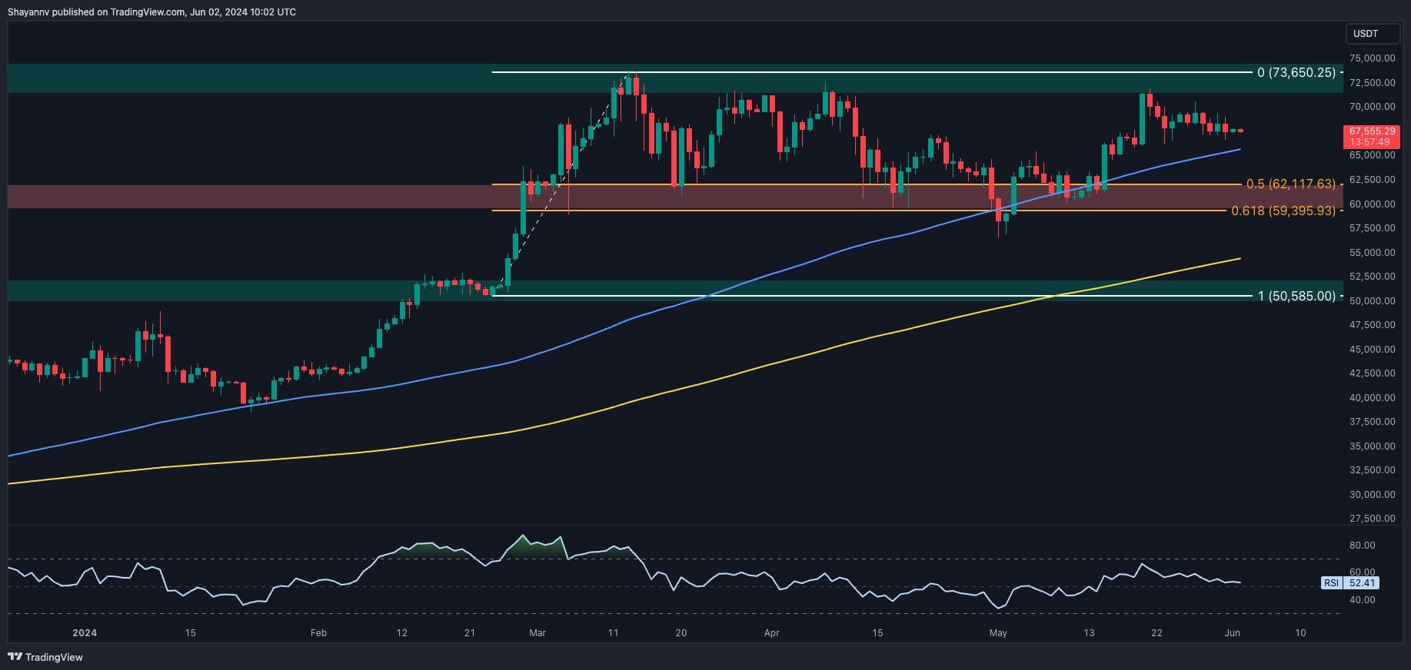Click the Apr label on the time axis

pyautogui.click(x=771, y=633)
